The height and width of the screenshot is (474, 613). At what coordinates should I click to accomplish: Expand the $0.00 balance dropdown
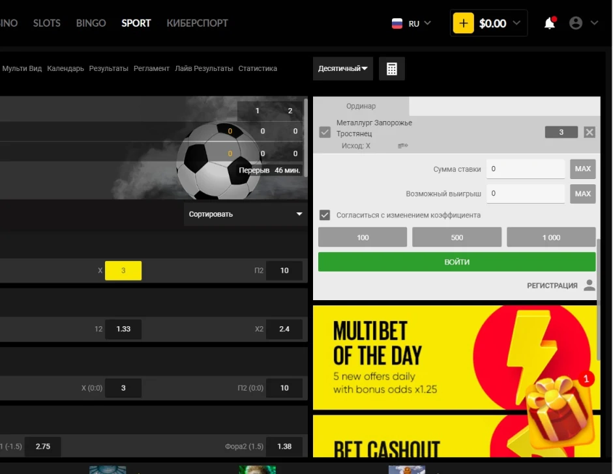coord(516,23)
